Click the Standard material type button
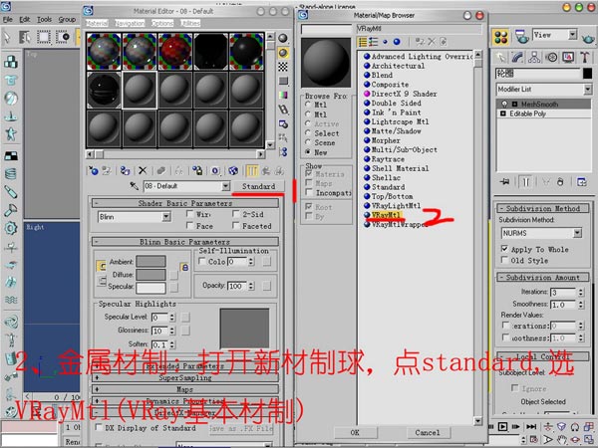This screenshot has height=448, width=598. point(258,186)
